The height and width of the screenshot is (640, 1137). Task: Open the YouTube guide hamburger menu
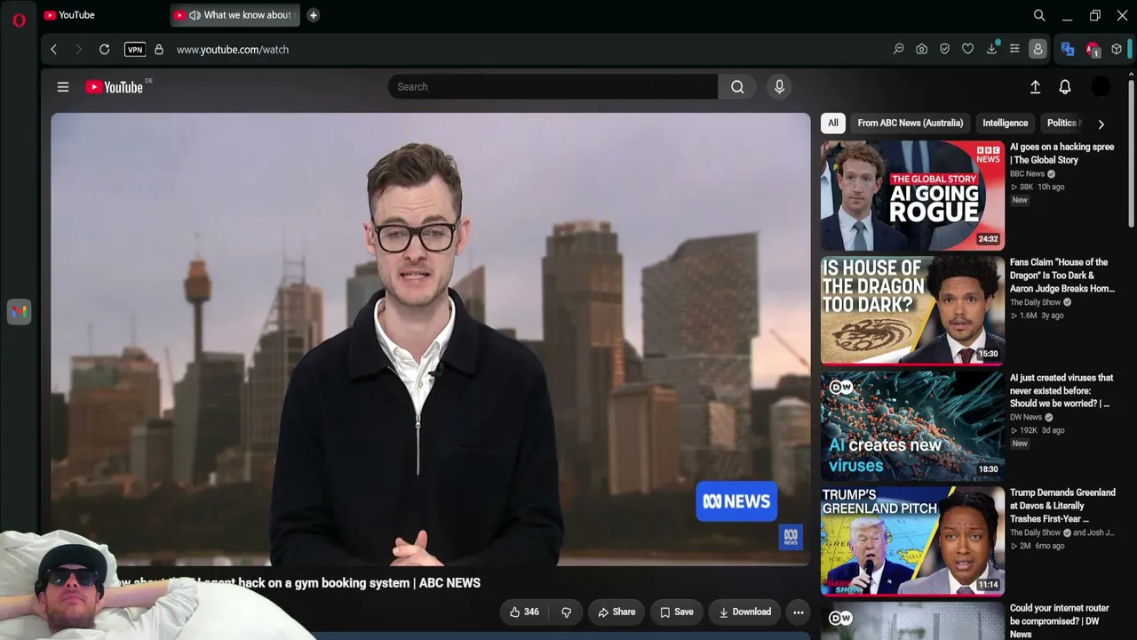coord(63,87)
